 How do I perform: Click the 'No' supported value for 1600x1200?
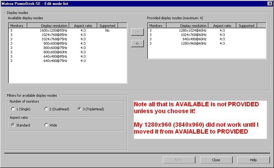point(107,30)
